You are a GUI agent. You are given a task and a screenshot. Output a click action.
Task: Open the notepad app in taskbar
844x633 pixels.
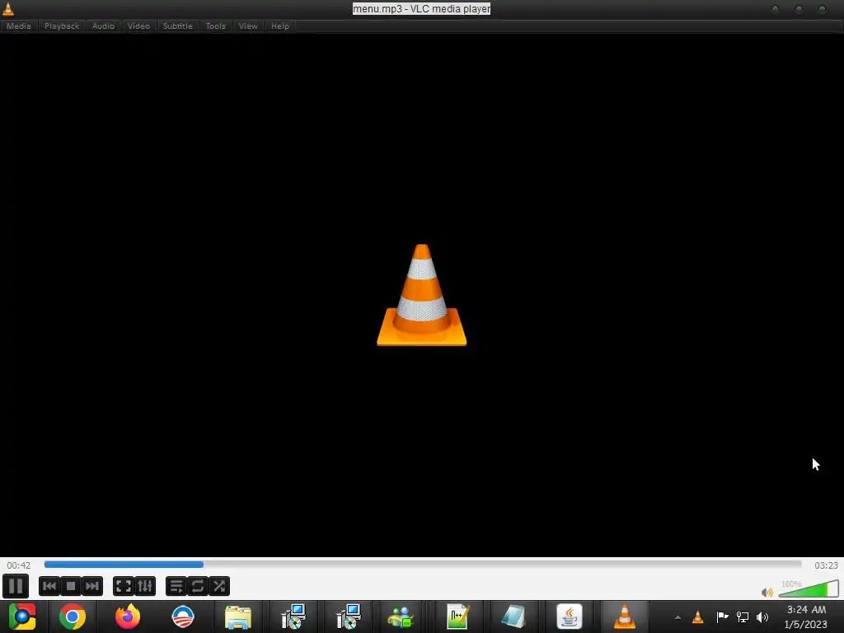[x=513, y=617]
